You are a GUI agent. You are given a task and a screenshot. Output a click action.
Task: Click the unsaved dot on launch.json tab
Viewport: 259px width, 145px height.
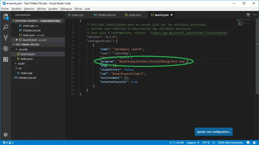coord(172,15)
